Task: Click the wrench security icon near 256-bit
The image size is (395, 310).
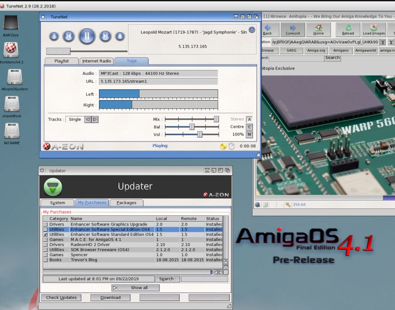Action: pos(288,205)
